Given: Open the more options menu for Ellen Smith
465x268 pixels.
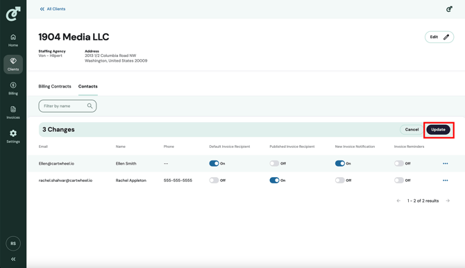Looking at the screenshot, I should point(445,164).
